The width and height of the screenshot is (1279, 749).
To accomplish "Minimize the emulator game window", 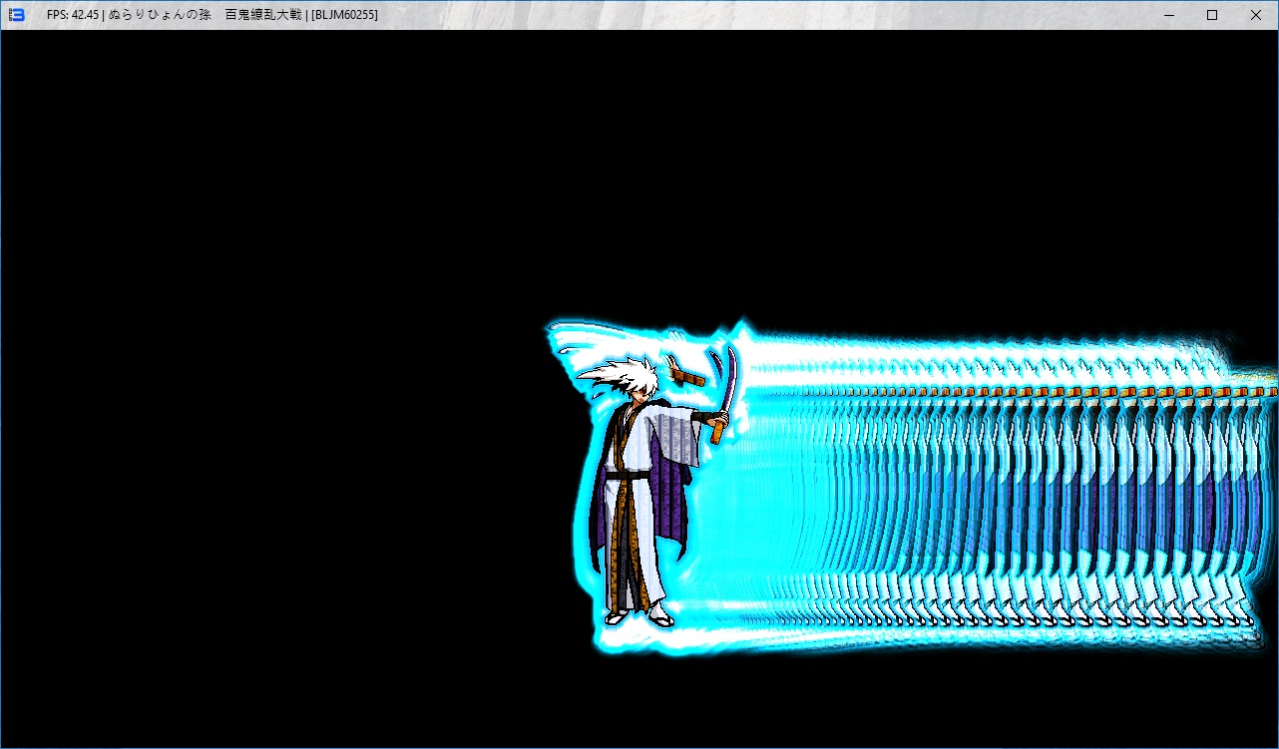I will coord(1166,15).
